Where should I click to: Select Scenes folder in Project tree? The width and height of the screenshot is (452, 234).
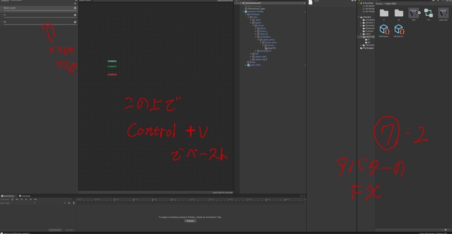pos(369,31)
